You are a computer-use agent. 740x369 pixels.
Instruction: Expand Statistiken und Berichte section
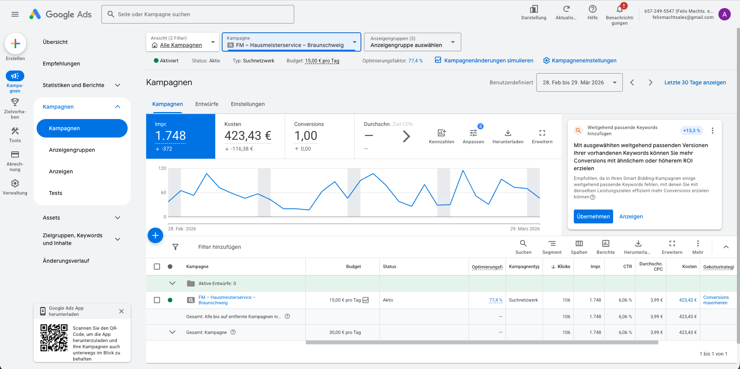pos(118,85)
